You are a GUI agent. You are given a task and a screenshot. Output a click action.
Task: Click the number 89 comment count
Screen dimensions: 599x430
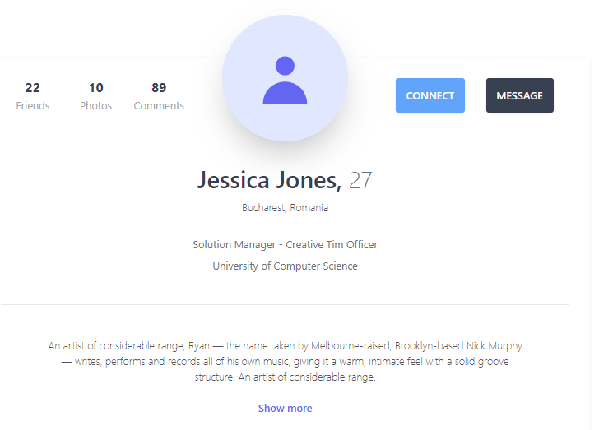click(159, 87)
